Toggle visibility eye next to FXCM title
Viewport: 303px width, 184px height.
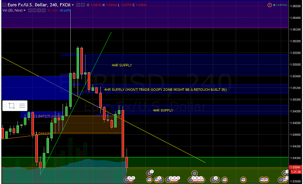pos(78,5)
